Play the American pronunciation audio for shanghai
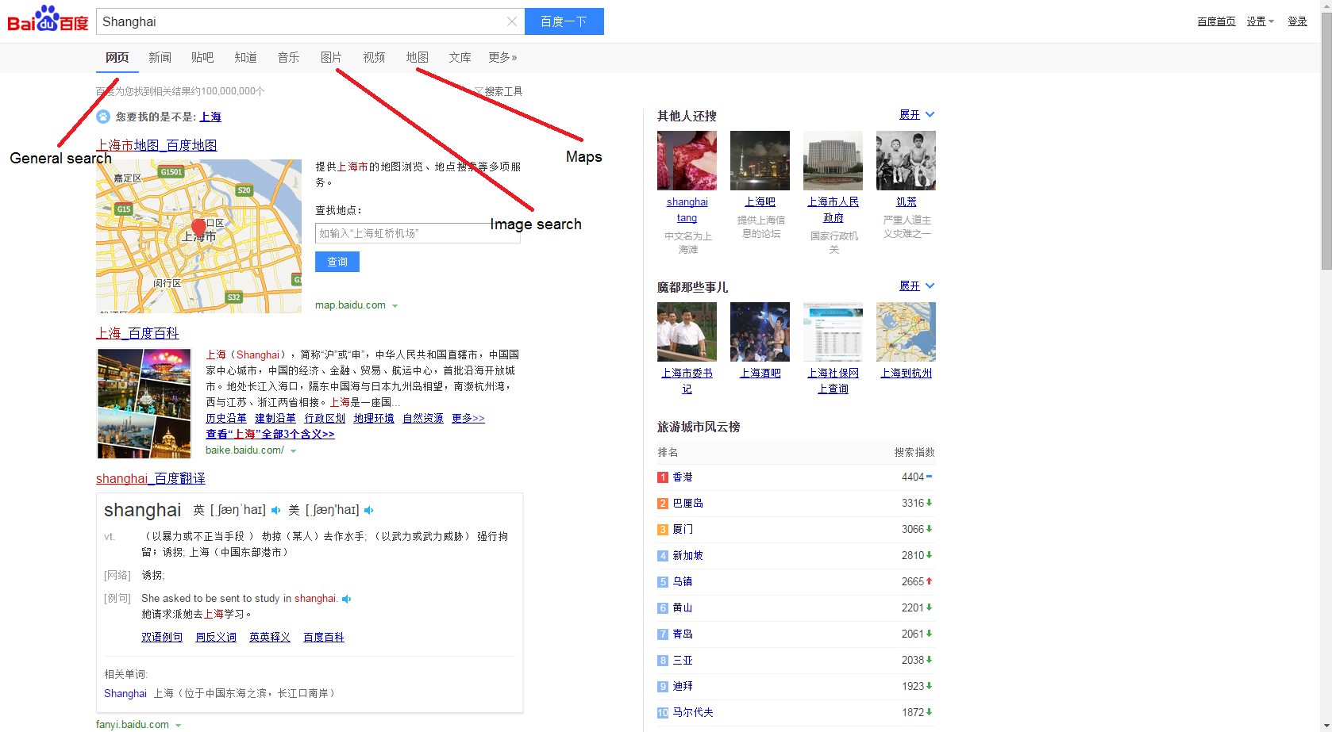This screenshot has height=732, width=1332. click(x=368, y=510)
